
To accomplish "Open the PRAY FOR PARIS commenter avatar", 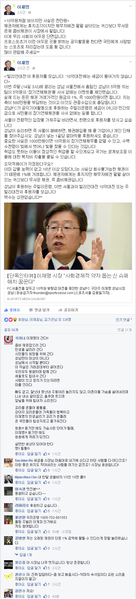I will click(8, 565).
